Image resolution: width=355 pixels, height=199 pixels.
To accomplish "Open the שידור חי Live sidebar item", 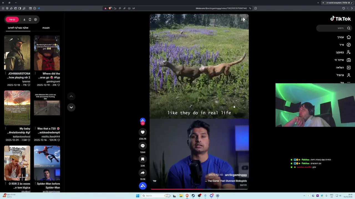I will click(343, 60).
